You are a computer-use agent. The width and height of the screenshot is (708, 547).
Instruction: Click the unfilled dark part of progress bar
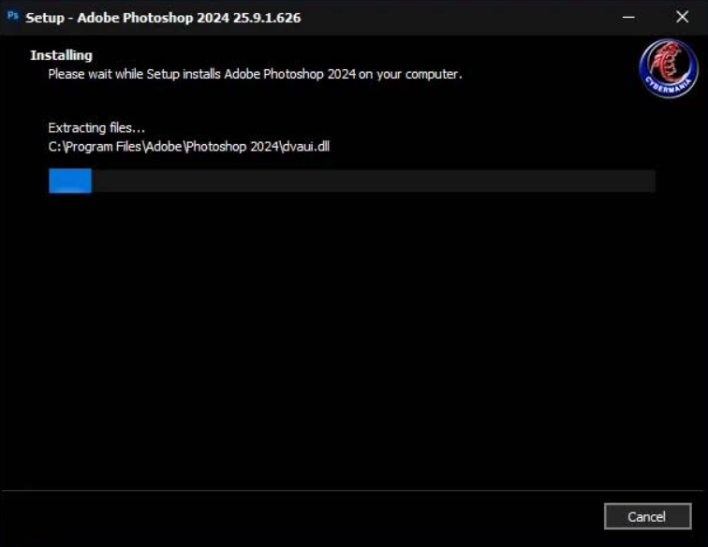[375, 181]
